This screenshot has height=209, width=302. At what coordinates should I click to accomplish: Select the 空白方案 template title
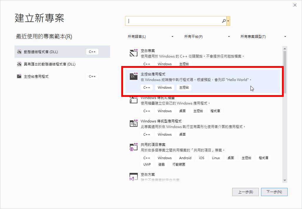click(x=148, y=174)
